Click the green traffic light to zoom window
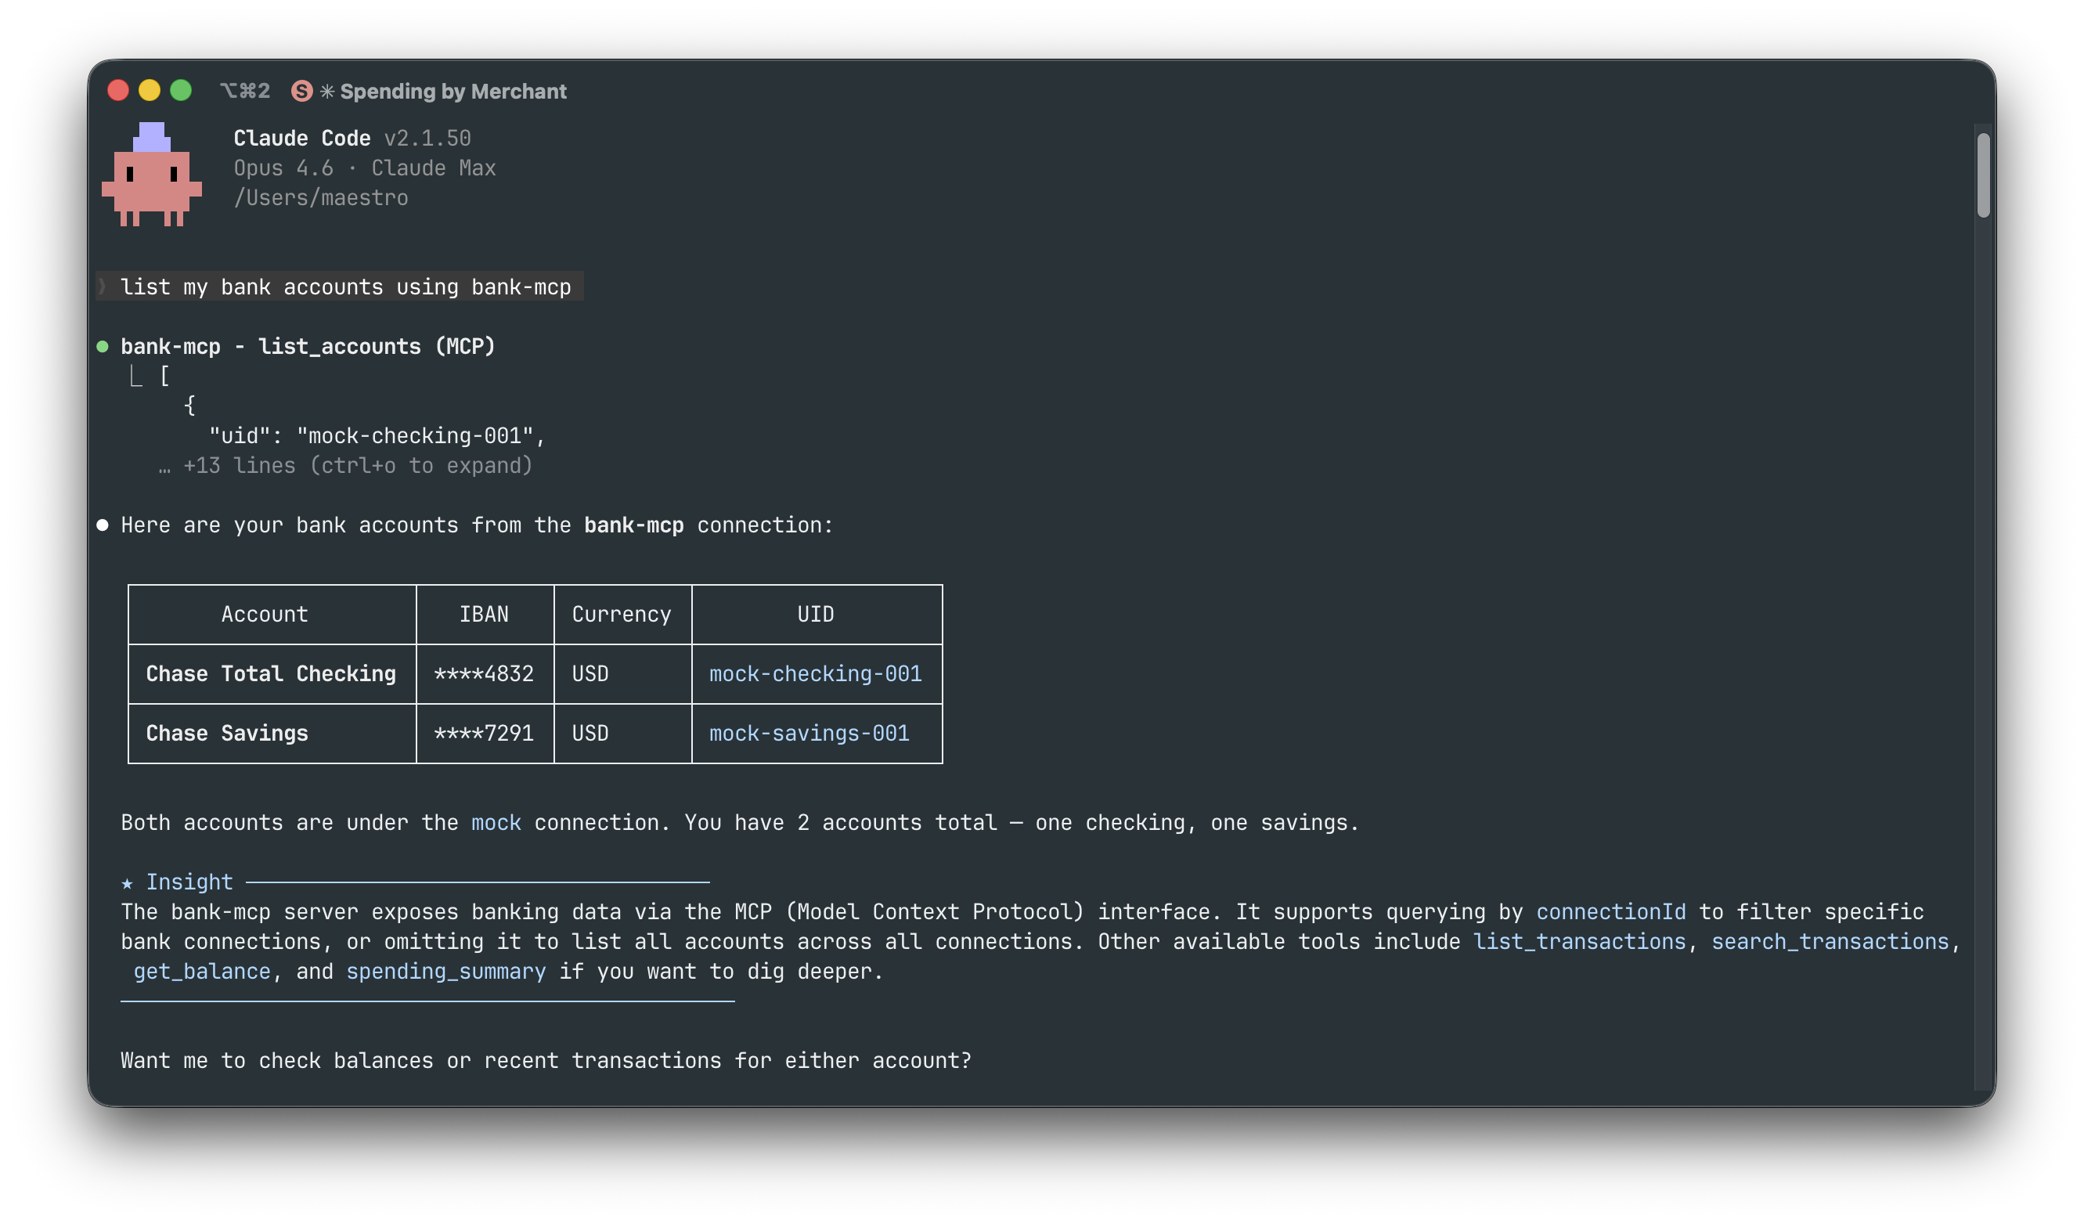 [x=181, y=89]
